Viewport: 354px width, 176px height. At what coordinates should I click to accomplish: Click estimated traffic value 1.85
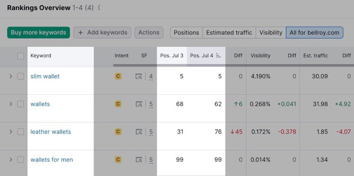tap(322, 132)
